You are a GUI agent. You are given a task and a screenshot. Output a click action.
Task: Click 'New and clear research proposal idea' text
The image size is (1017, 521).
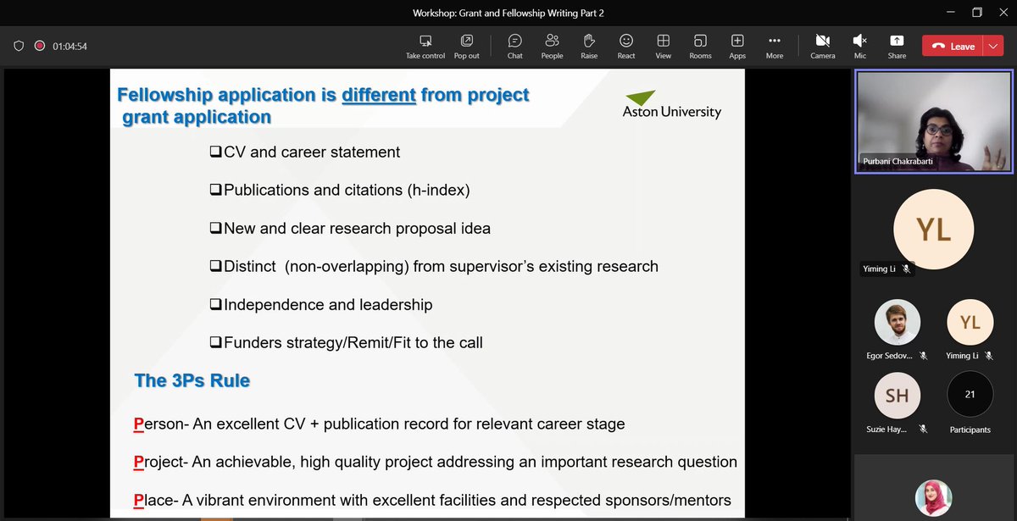(357, 229)
